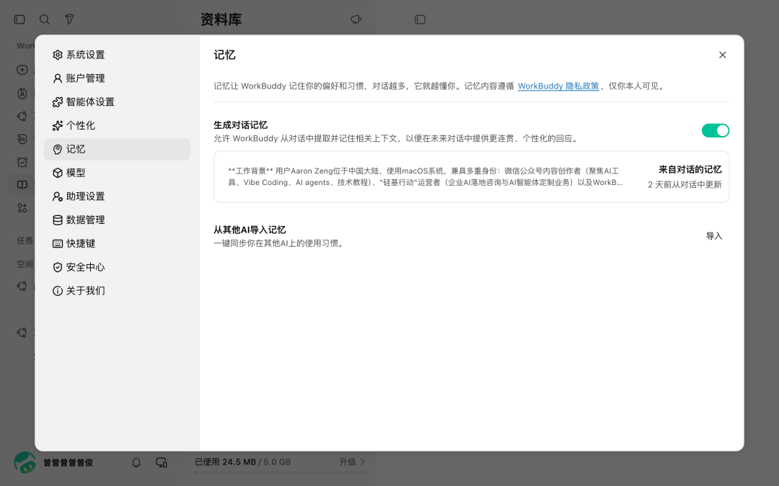This screenshot has width=779, height=486.
Task: Click the open book library icon in rail
Action: coord(22,184)
